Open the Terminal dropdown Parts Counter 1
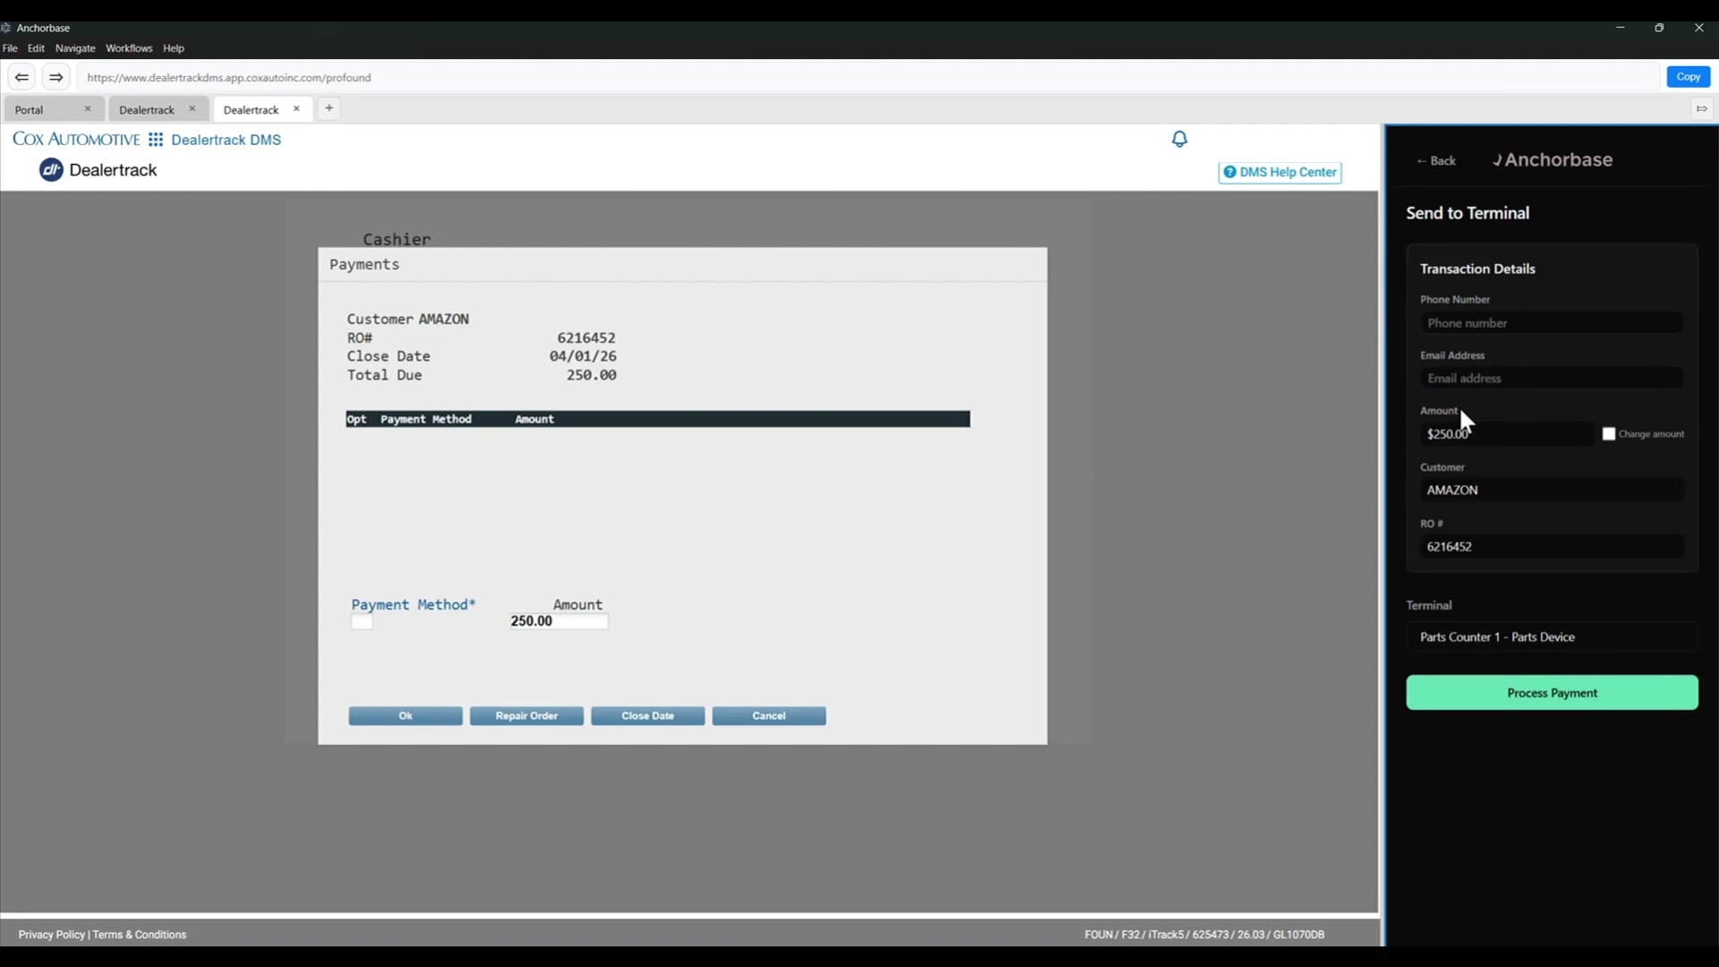 1552,638
